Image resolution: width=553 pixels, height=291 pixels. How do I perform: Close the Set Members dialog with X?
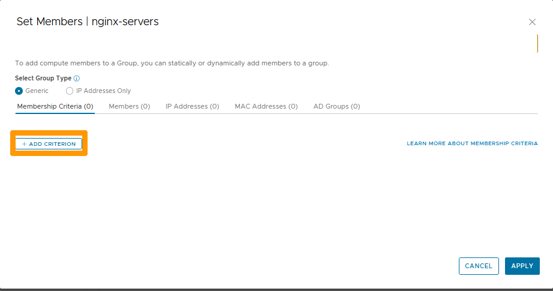tap(532, 22)
